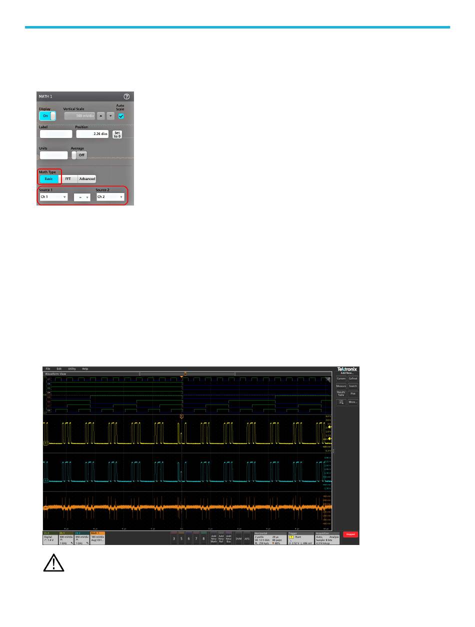
Task: Click the draw-a-box corner icon in waveform view
Action: [328, 379]
